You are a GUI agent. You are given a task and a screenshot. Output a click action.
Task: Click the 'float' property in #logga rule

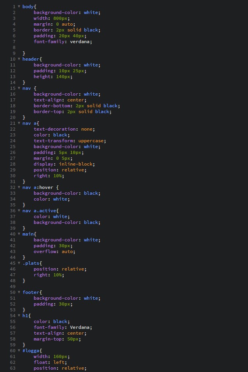(x=40, y=362)
